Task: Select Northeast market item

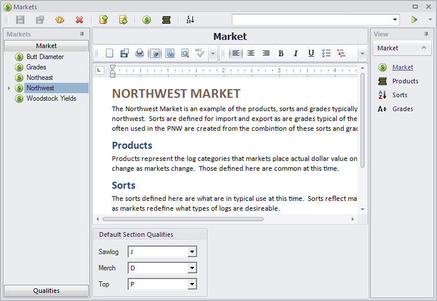Action: pyautogui.click(x=39, y=78)
